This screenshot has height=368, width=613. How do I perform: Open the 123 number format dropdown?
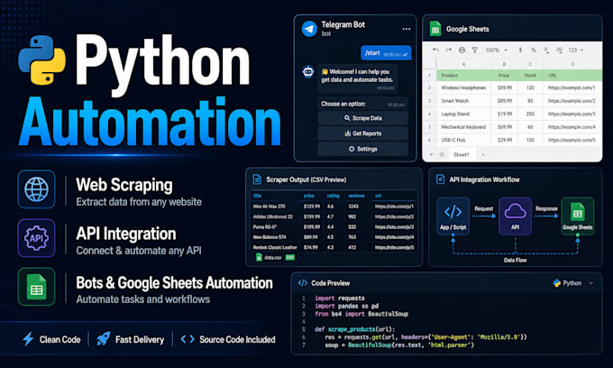point(575,50)
